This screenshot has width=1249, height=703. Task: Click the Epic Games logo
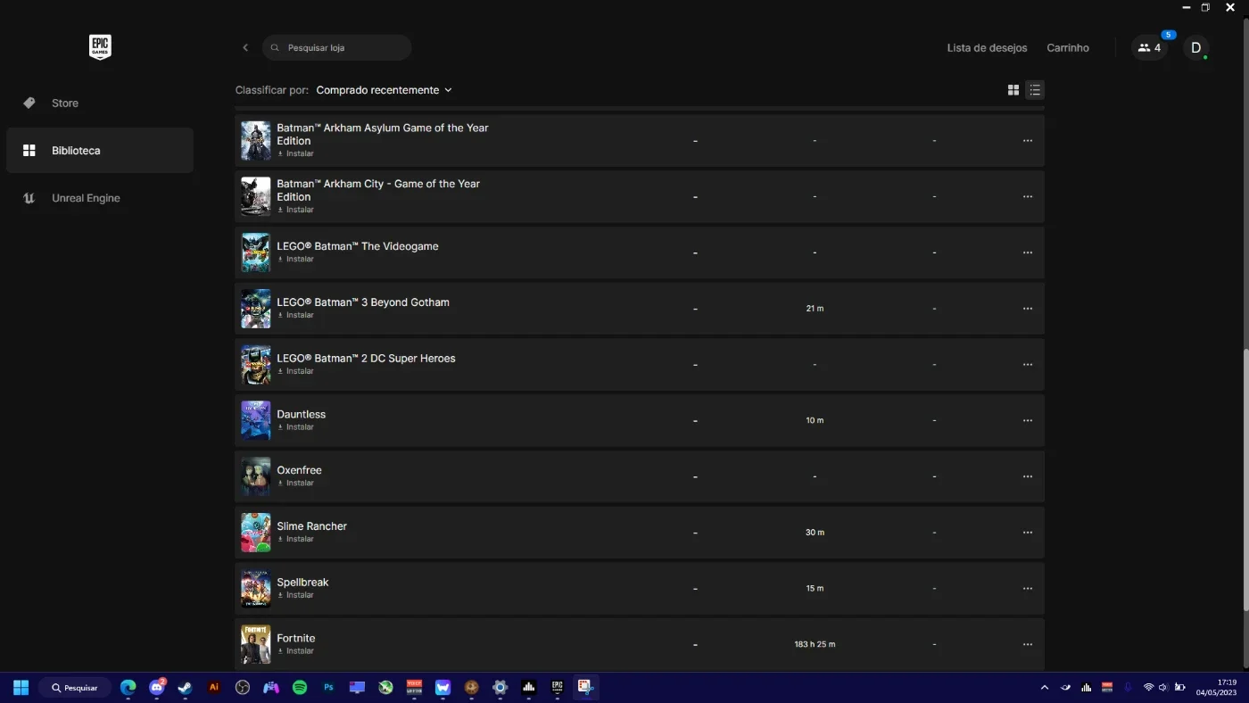click(100, 47)
